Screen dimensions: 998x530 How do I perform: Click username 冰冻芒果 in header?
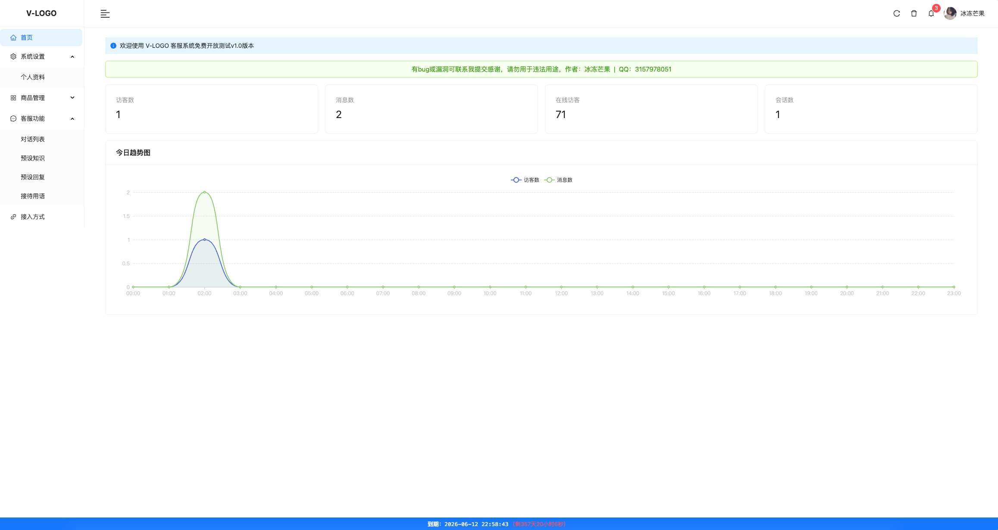[x=972, y=13]
